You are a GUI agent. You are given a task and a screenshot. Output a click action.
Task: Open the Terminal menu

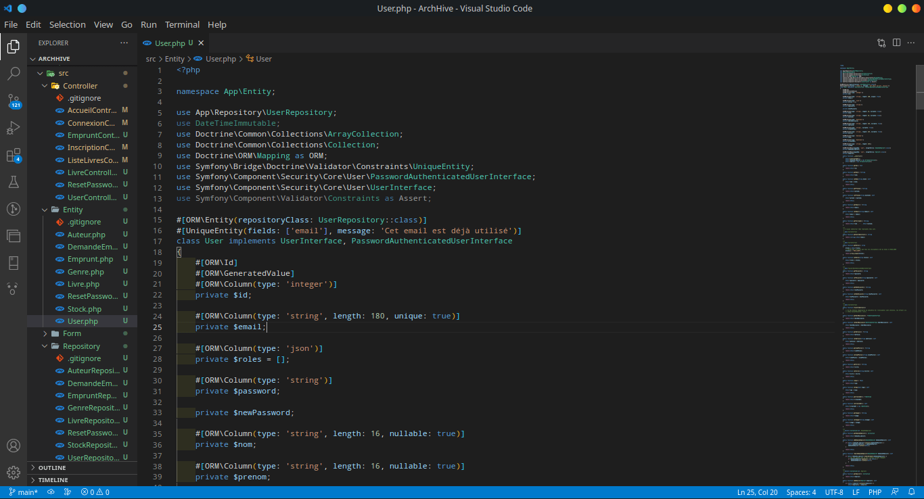pos(182,24)
